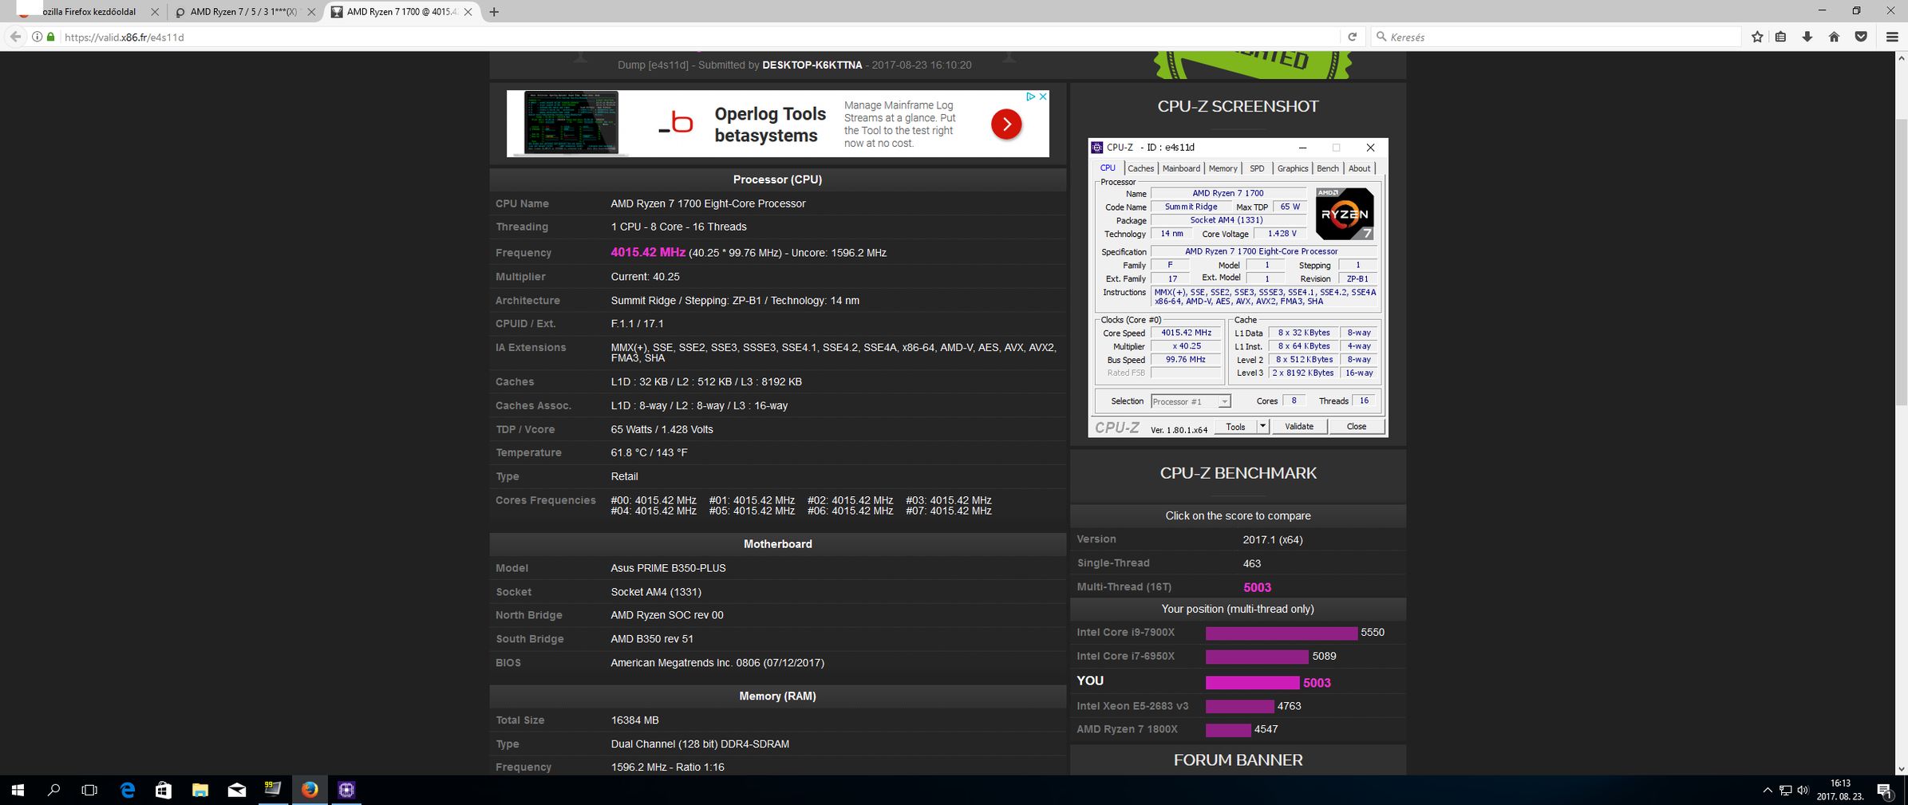Screen dimensions: 1908x805
Task: Click the Keresés search field
Action: (x=1556, y=37)
